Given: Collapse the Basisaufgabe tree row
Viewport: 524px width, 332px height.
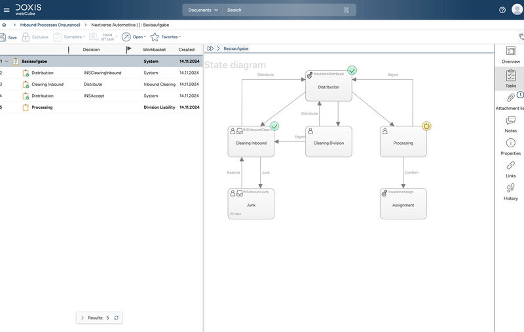Looking at the screenshot, I should (7, 62).
